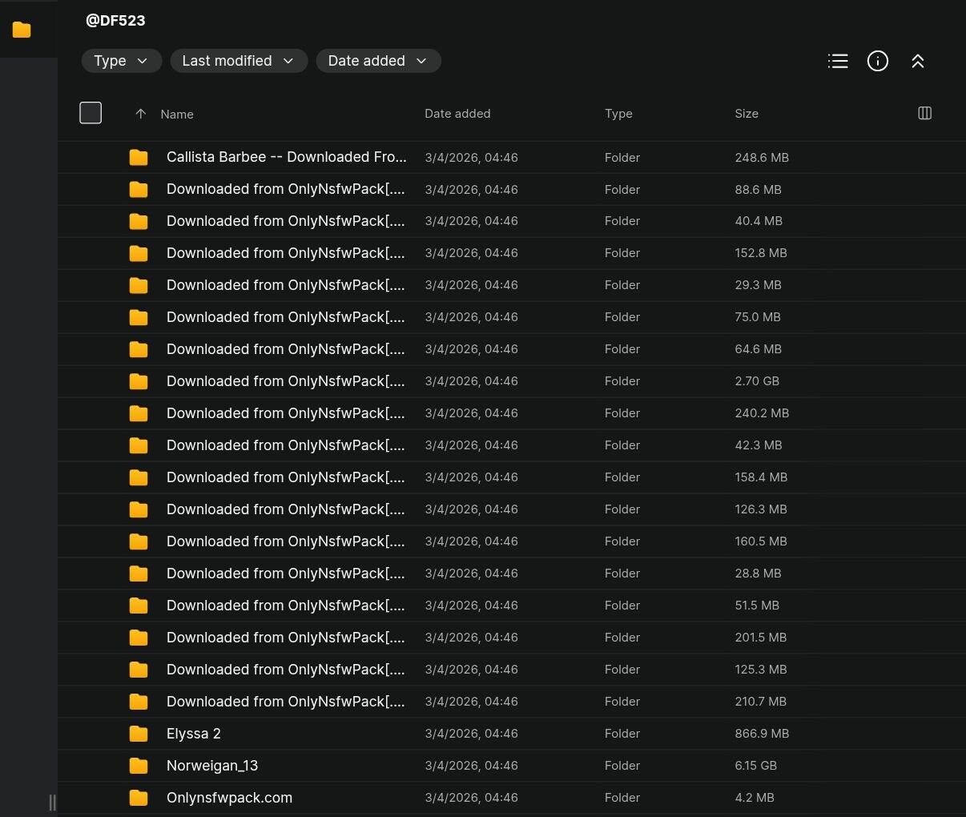Click the Type column header
This screenshot has height=817, width=966.
618,114
